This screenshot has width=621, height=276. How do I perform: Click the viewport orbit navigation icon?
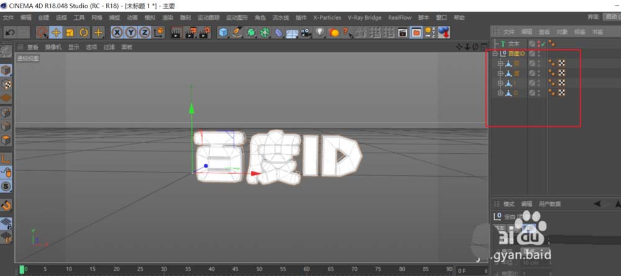(475, 47)
